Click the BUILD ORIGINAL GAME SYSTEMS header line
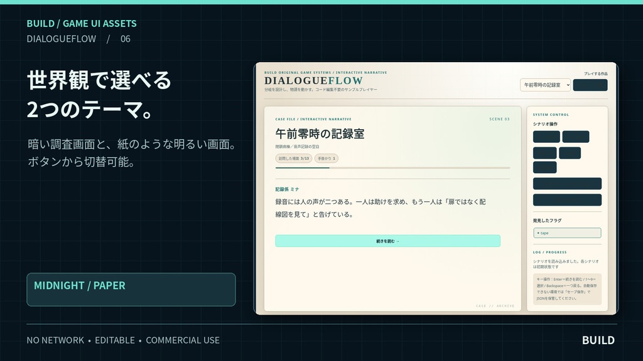643x361 pixels. coord(326,73)
